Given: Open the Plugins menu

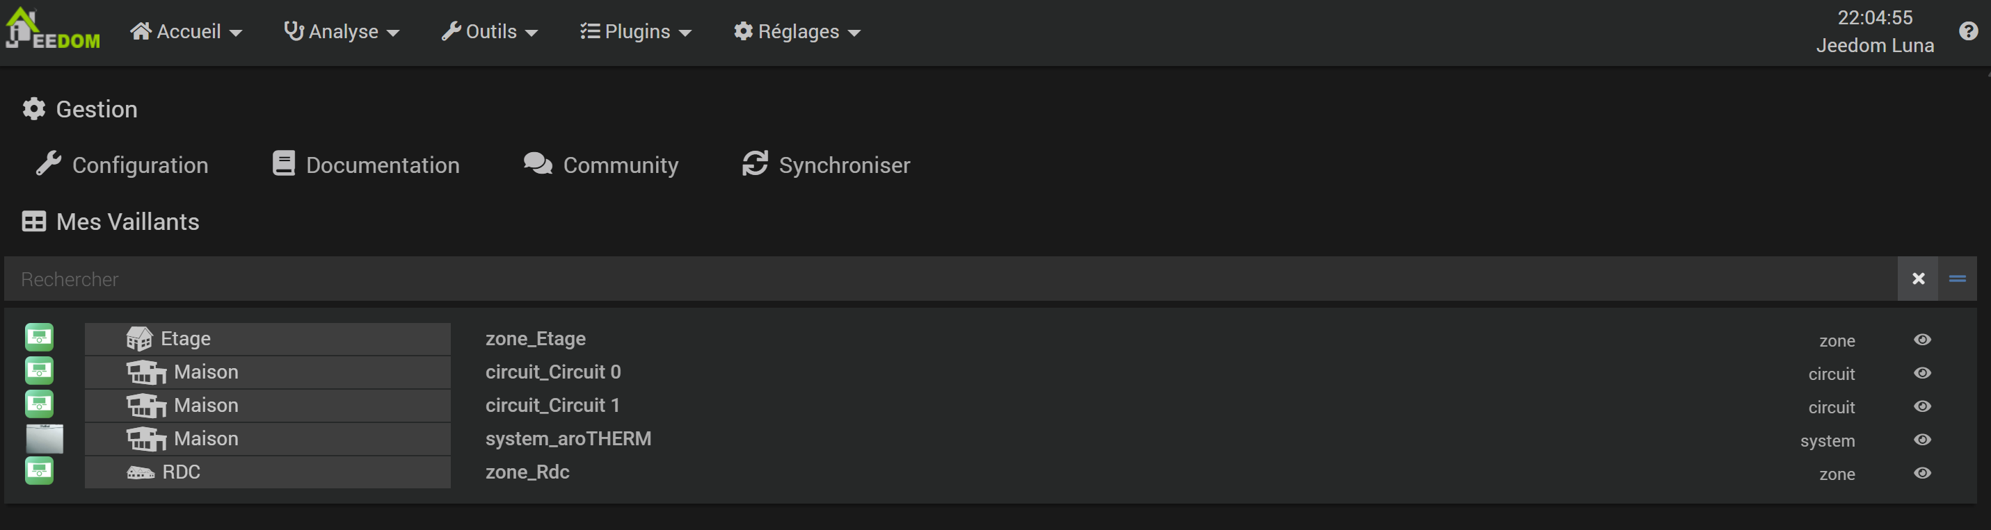Looking at the screenshot, I should pos(635,32).
